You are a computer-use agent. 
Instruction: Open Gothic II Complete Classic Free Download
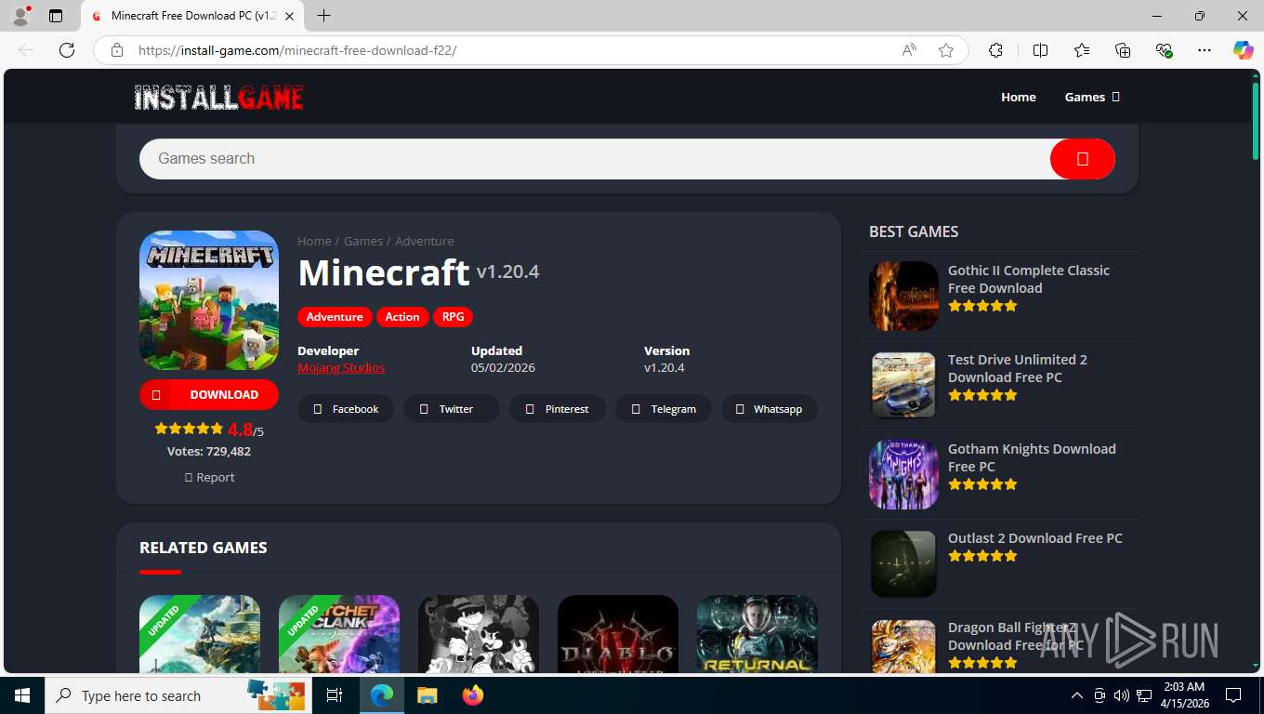click(x=1029, y=279)
